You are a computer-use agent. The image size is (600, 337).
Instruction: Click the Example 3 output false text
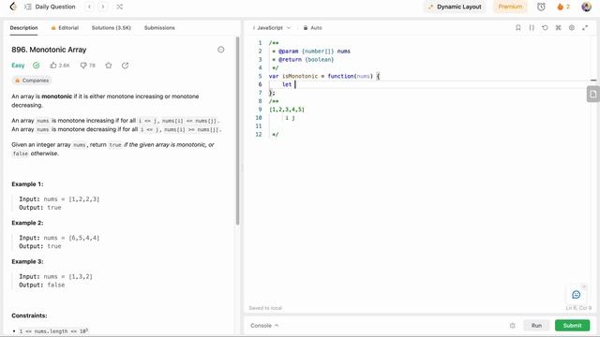42,285
